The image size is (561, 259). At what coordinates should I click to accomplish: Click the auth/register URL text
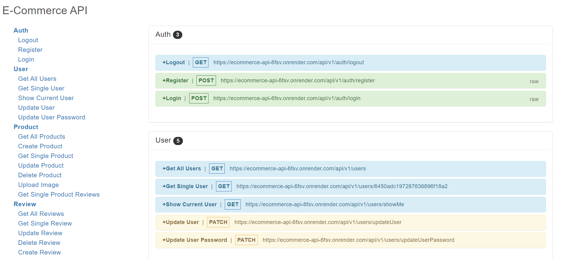pos(298,81)
